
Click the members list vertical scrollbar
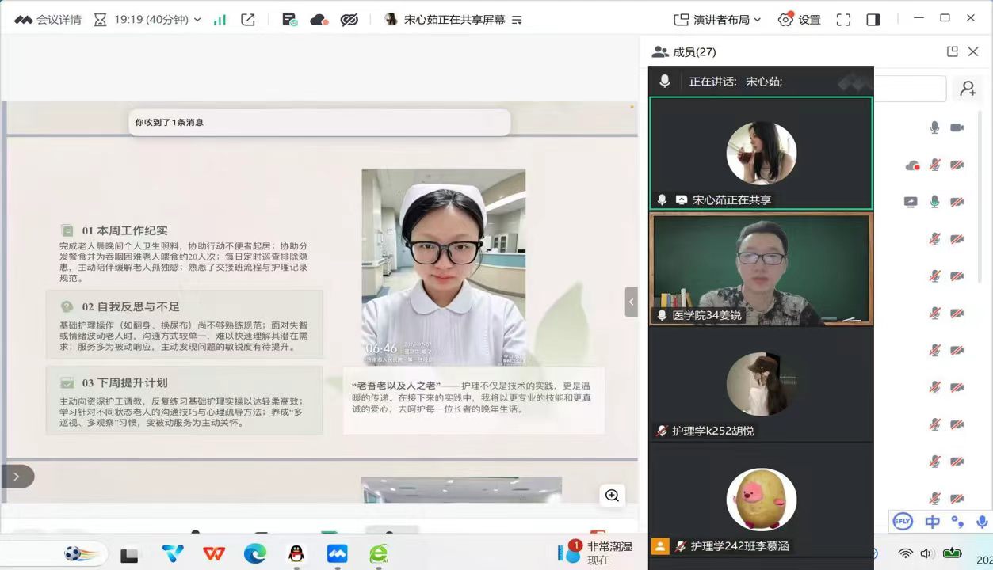pos(980,198)
